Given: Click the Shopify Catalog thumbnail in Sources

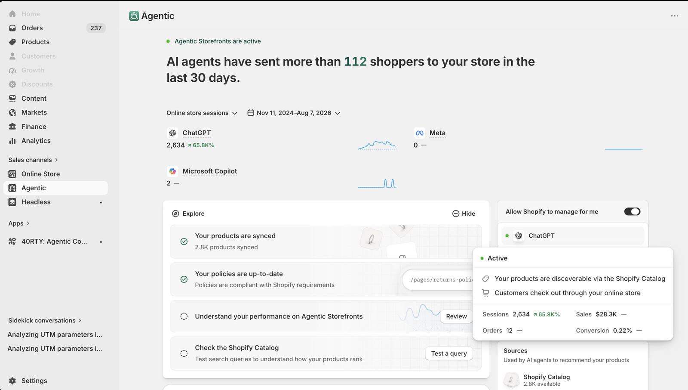Looking at the screenshot, I should [511, 380].
